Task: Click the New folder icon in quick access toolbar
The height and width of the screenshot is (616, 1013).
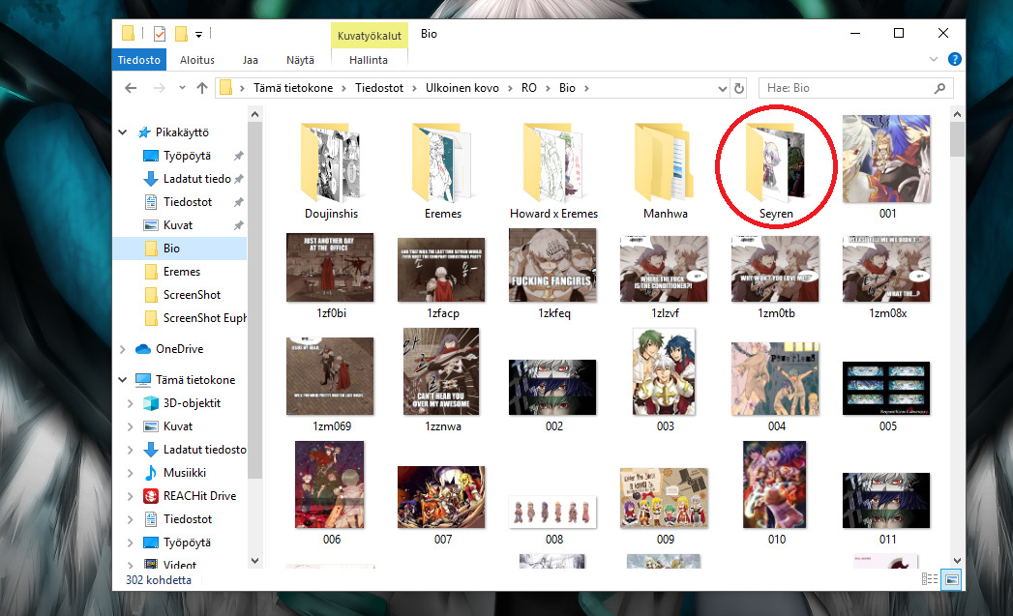Action: tap(181, 34)
